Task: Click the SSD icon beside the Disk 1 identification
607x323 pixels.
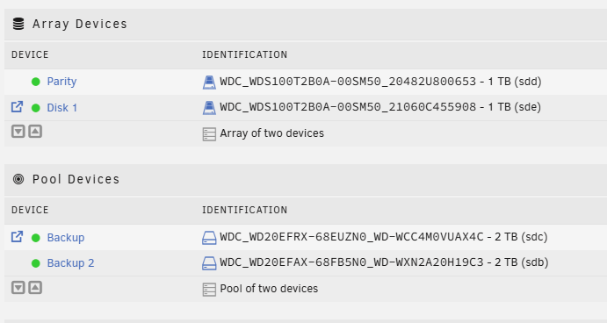Action: [209, 108]
